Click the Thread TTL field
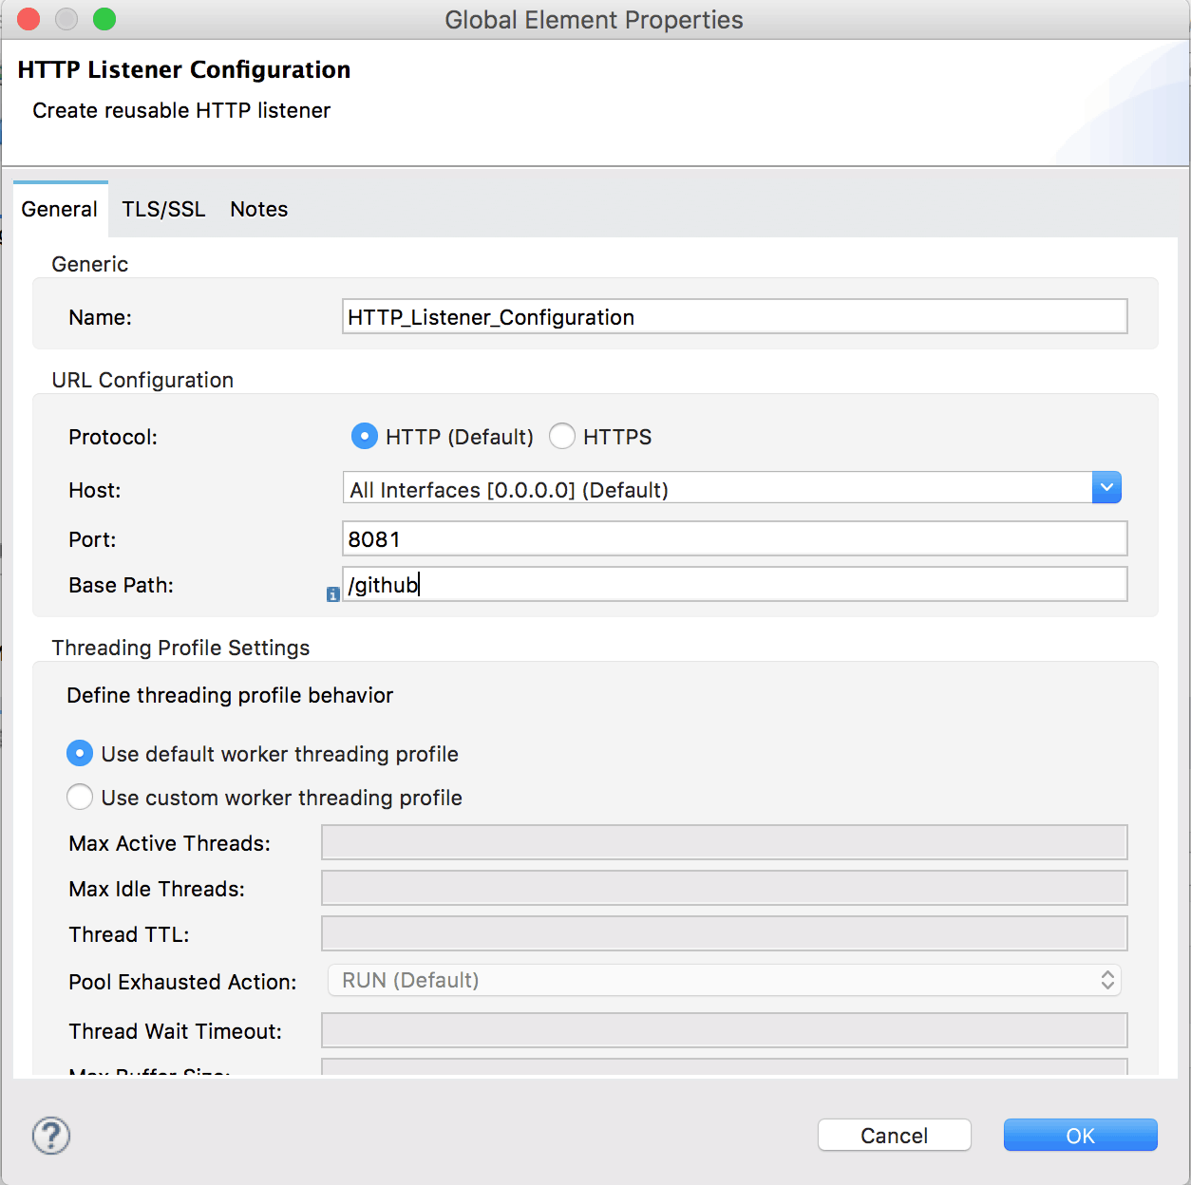Viewport: 1191px width, 1185px height. point(725,933)
